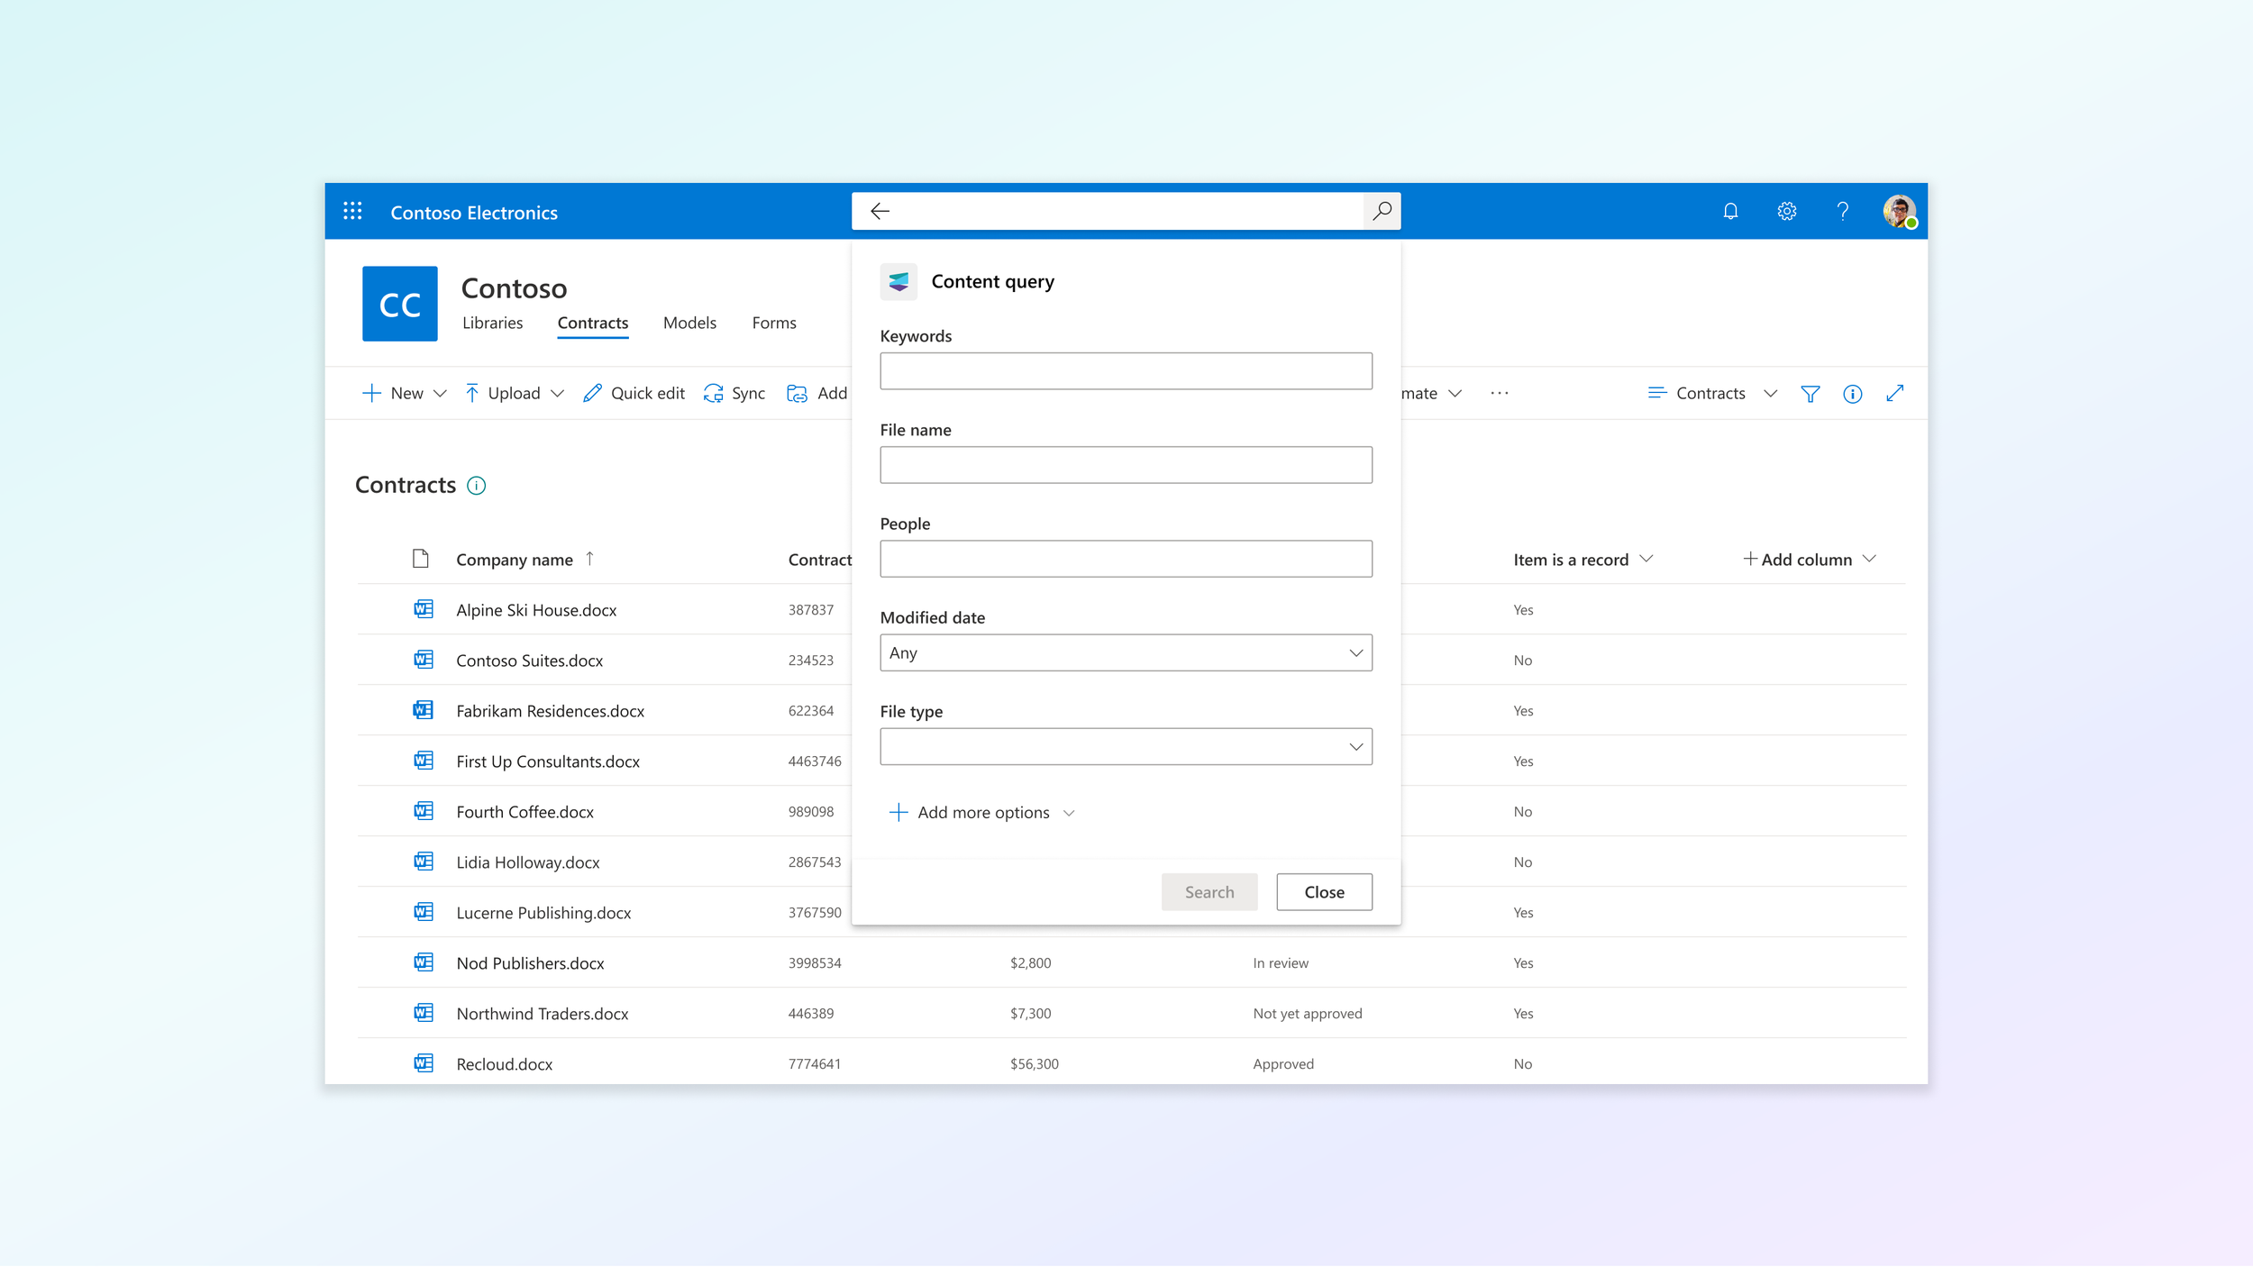Image resolution: width=2253 pixels, height=1267 pixels.
Task: Click Word icon for Lucerne Publishing
Action: point(424,912)
